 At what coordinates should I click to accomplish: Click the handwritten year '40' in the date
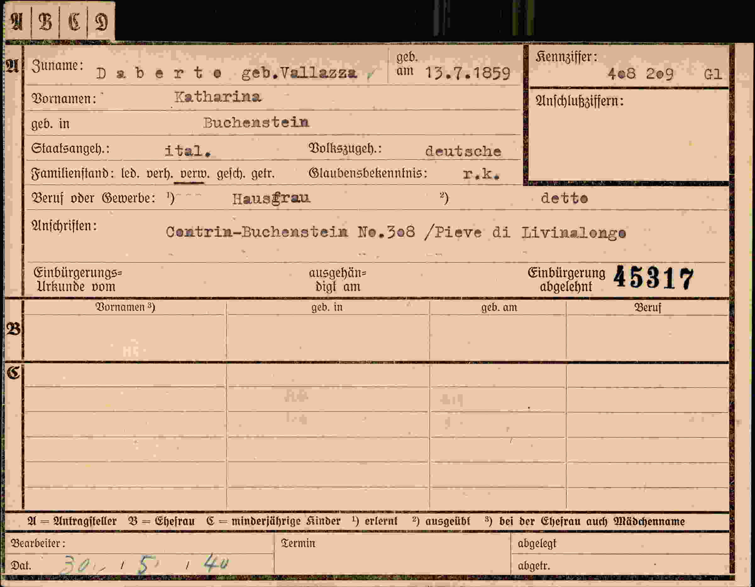point(216,563)
